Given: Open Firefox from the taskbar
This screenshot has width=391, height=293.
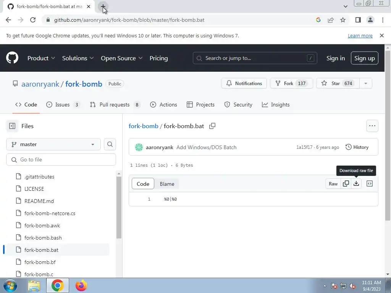Looking at the screenshot, I should (x=81, y=285).
